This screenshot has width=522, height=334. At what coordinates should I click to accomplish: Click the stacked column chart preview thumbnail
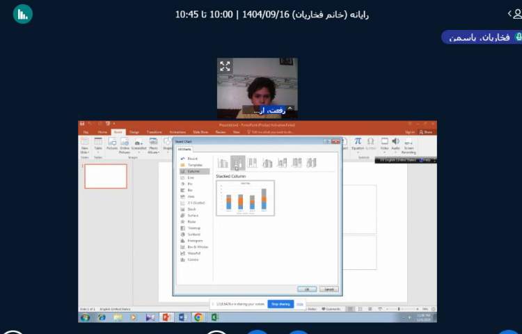(x=245, y=198)
